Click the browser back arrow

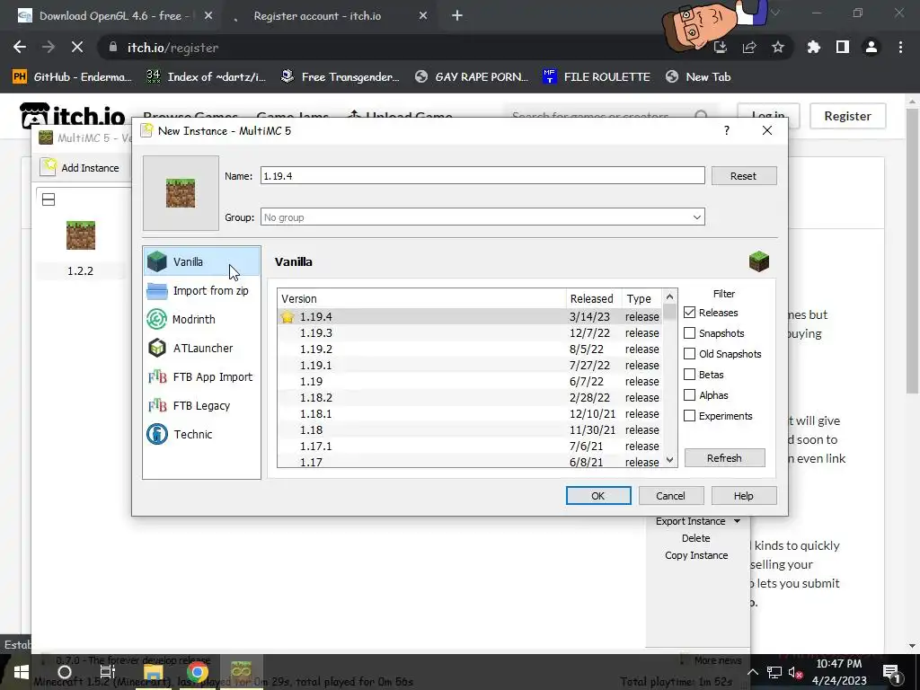(20, 48)
